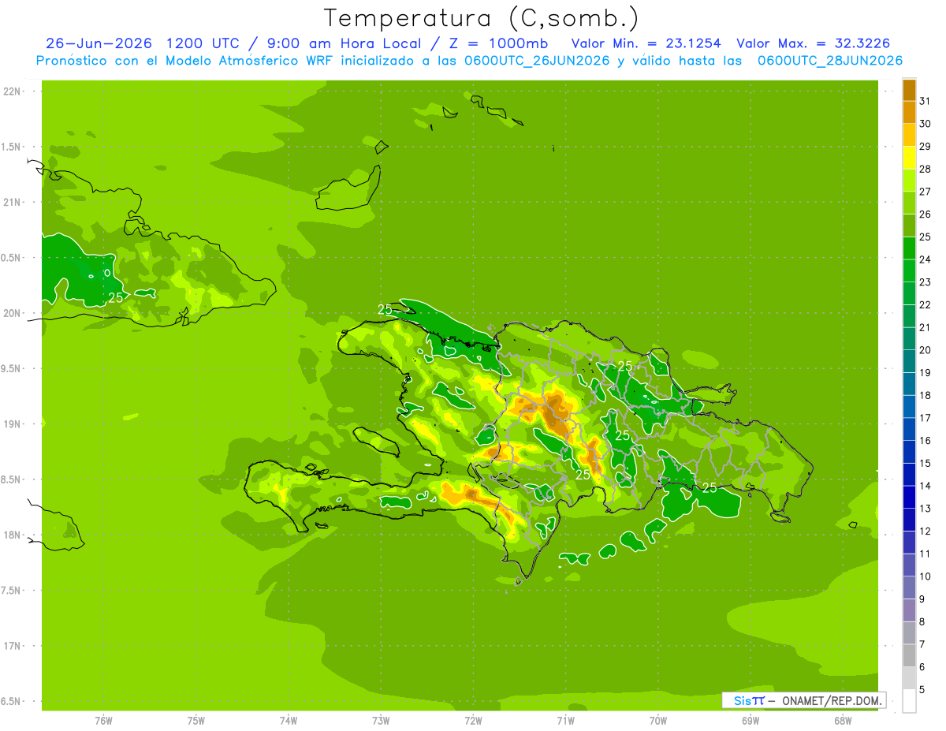946x731 pixels.
Task: Click the date '26-Jun-2026' in header
Action: point(99,43)
